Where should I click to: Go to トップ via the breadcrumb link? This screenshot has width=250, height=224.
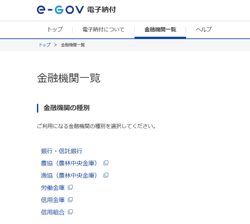coord(45,45)
